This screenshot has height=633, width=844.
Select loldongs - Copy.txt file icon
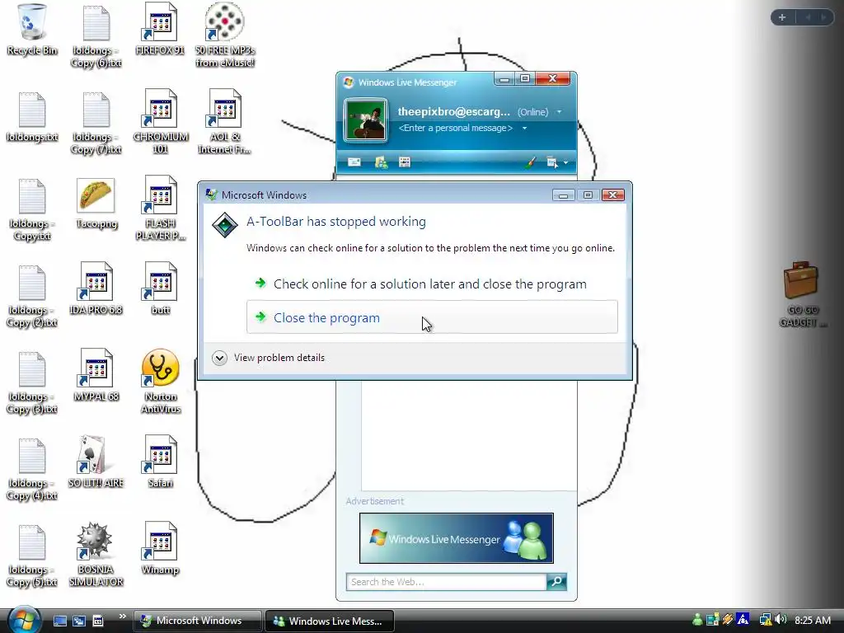[32, 196]
